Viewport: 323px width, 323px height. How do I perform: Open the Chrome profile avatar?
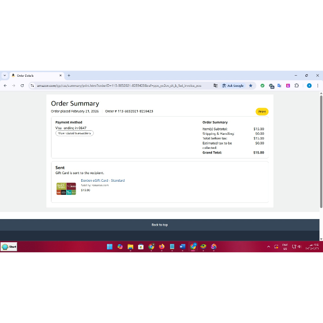[x=309, y=86]
